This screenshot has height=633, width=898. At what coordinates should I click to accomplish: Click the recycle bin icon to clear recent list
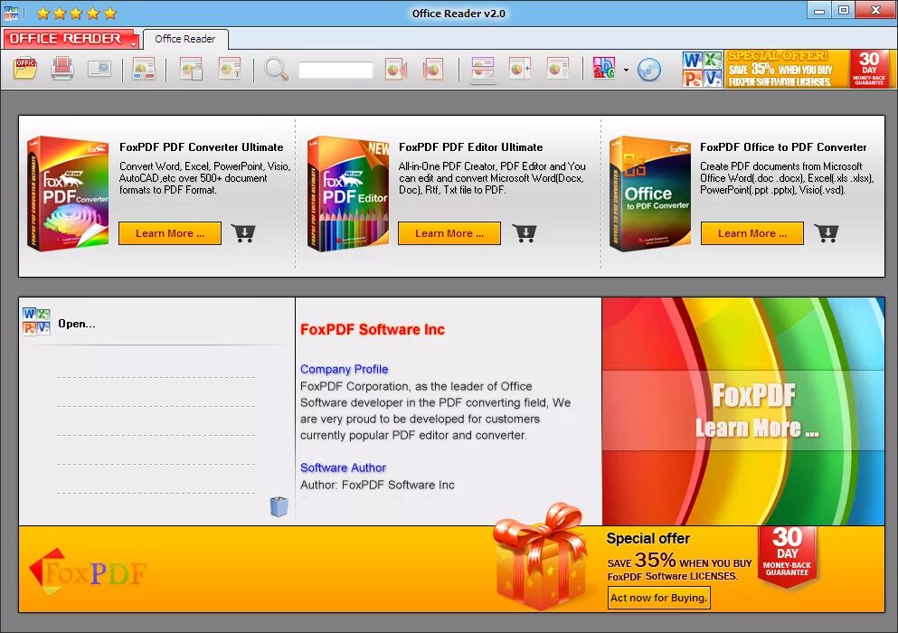tap(279, 505)
